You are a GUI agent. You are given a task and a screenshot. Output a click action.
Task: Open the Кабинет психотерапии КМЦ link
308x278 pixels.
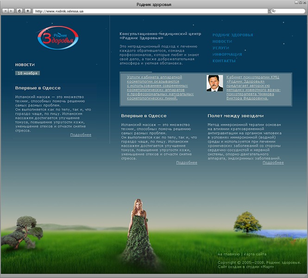253,88
